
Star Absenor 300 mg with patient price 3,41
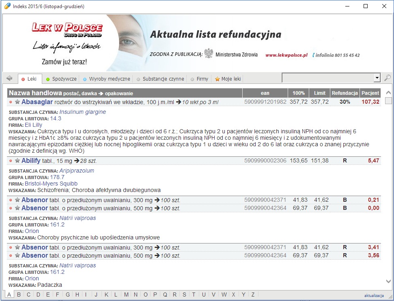[x=17, y=247]
